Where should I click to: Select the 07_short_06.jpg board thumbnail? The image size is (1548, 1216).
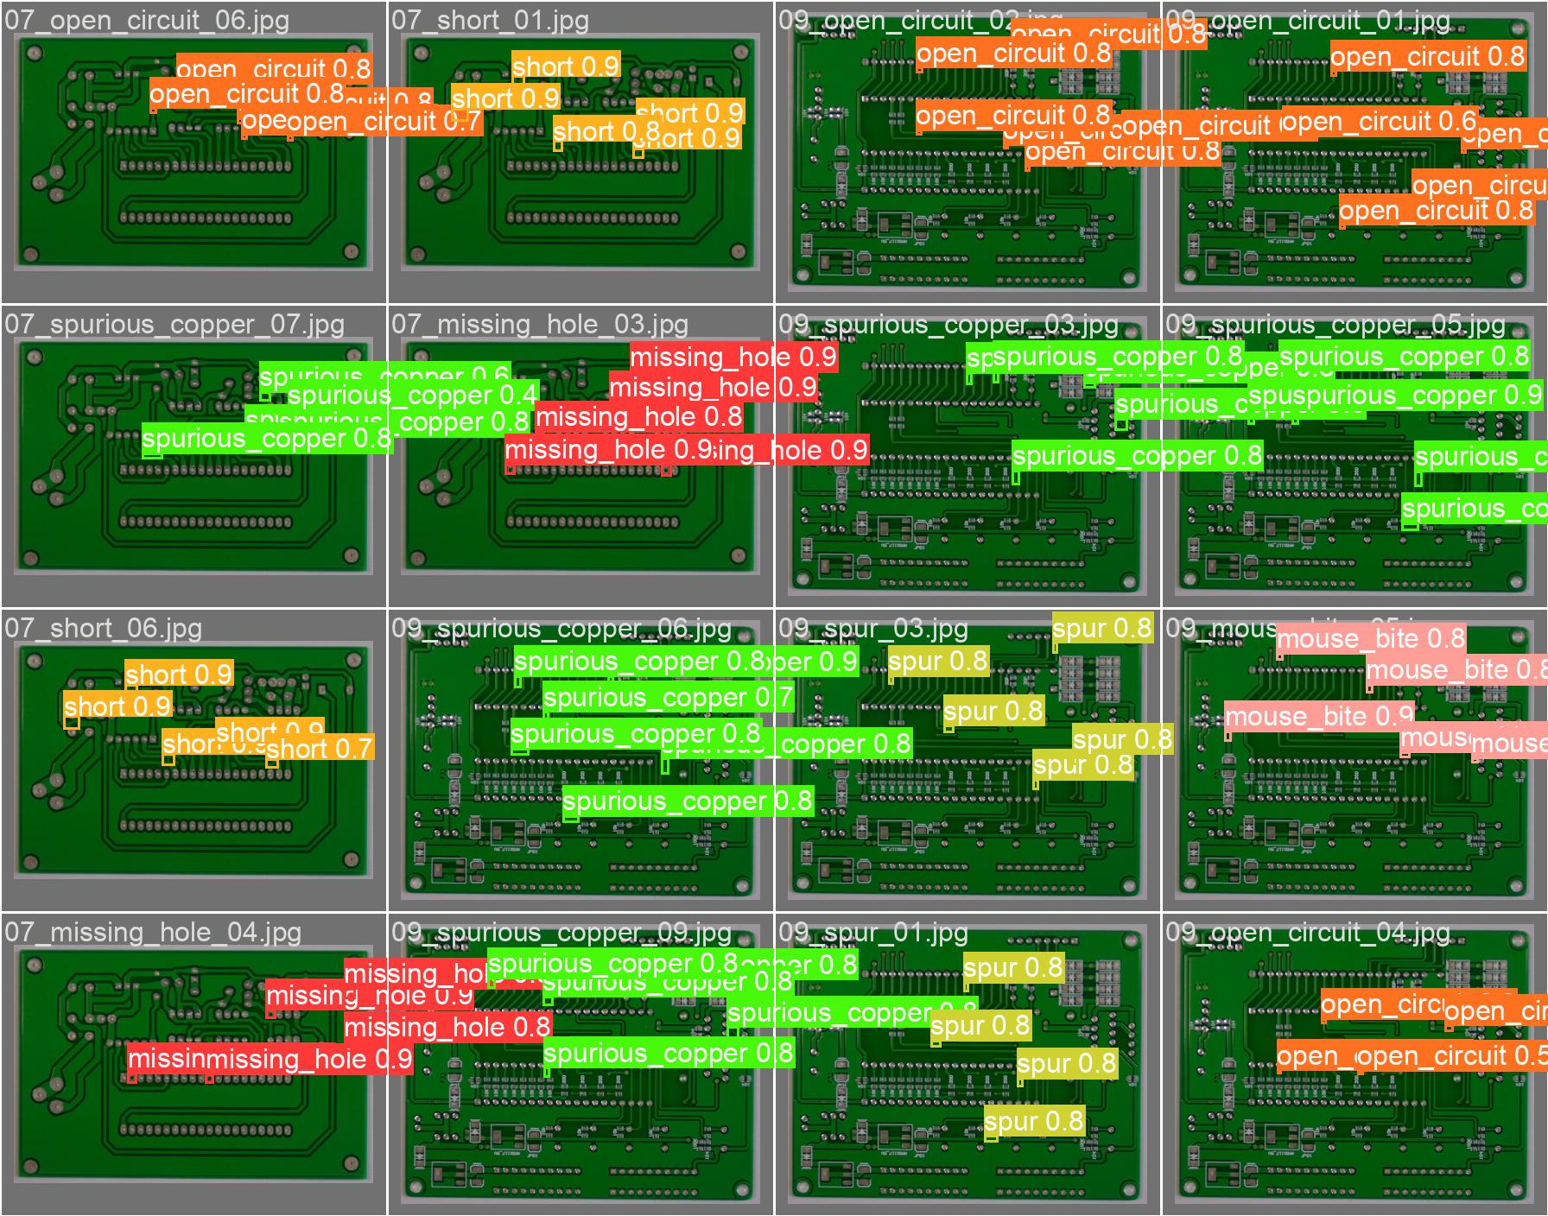[x=193, y=760]
